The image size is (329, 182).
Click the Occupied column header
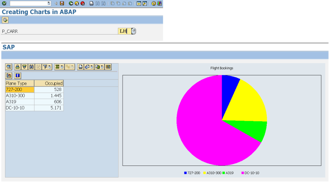pos(49,83)
